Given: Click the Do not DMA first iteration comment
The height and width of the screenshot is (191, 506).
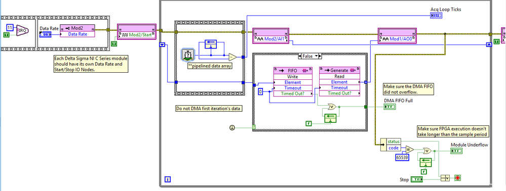Looking at the screenshot, I should point(209,109).
